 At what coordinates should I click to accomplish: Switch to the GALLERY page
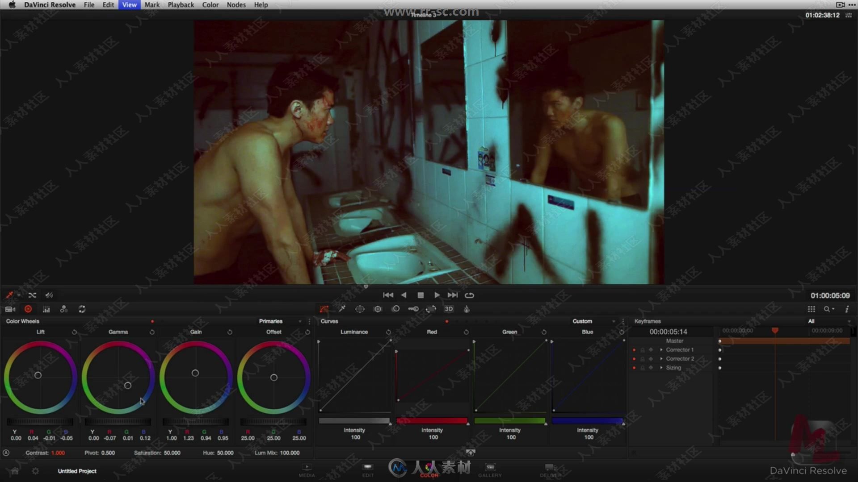pyautogui.click(x=490, y=470)
